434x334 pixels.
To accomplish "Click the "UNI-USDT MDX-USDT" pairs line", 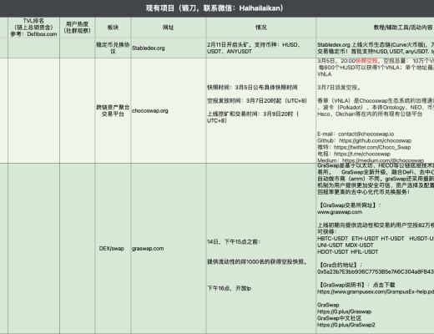I will click(346, 245).
